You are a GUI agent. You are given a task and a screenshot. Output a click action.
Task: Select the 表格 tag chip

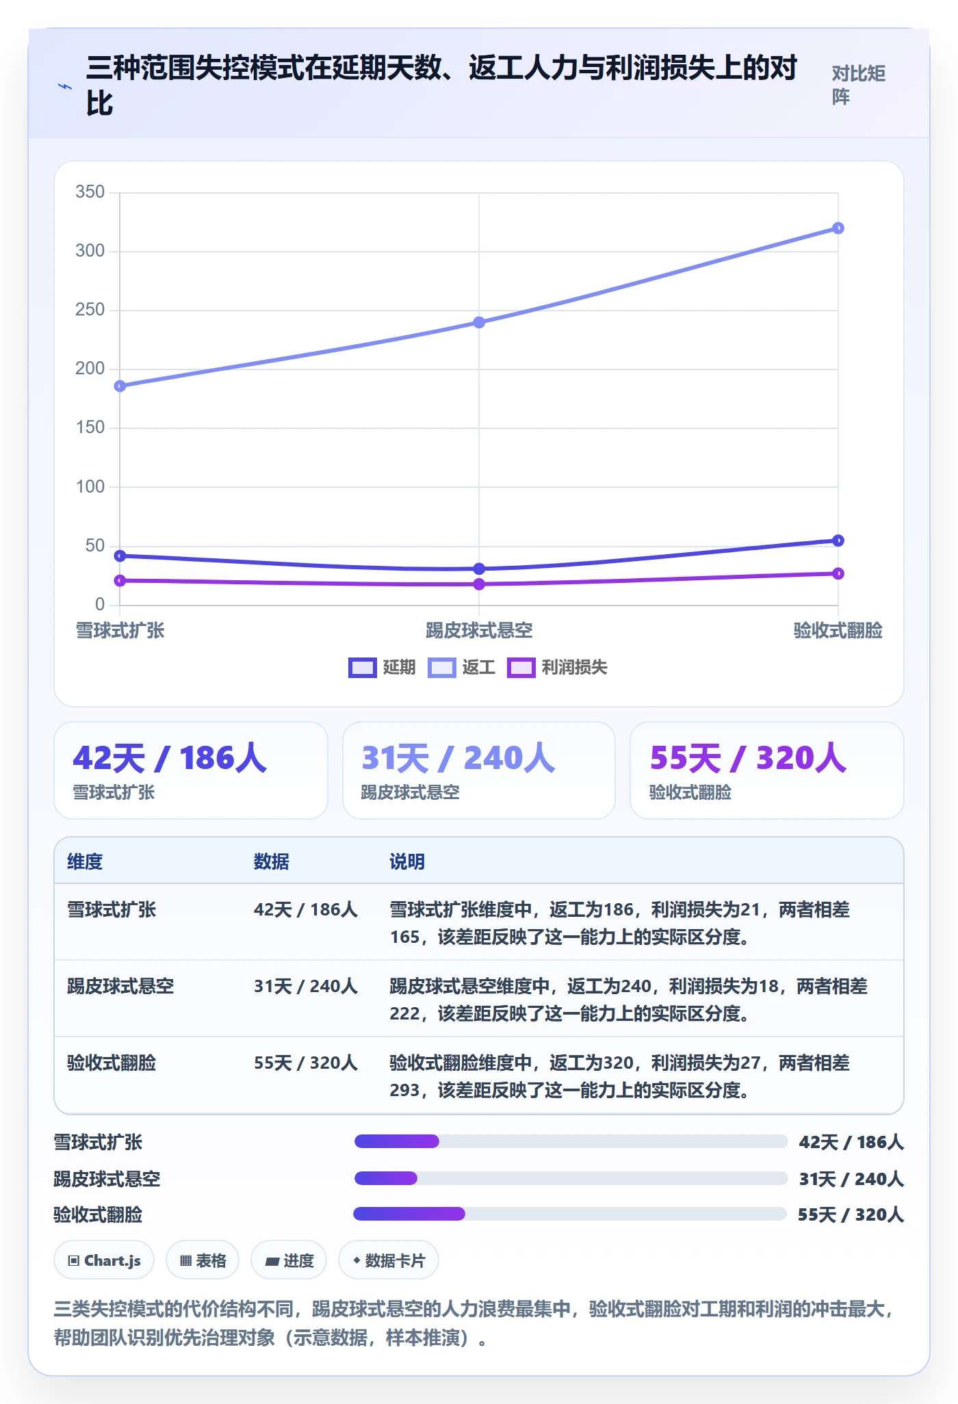pos(203,1260)
